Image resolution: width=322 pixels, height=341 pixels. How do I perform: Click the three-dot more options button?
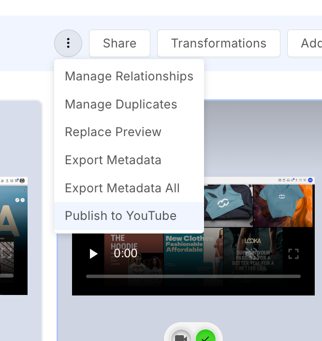(x=68, y=44)
